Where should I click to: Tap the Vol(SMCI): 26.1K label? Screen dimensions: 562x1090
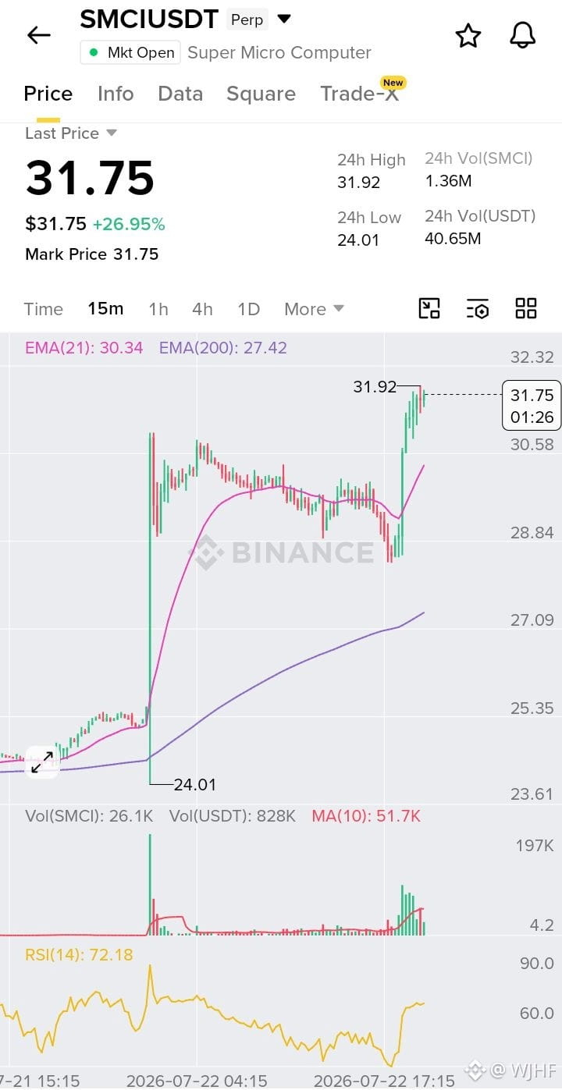pos(89,816)
